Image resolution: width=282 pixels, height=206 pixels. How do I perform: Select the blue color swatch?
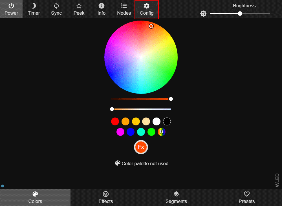pos(131,132)
